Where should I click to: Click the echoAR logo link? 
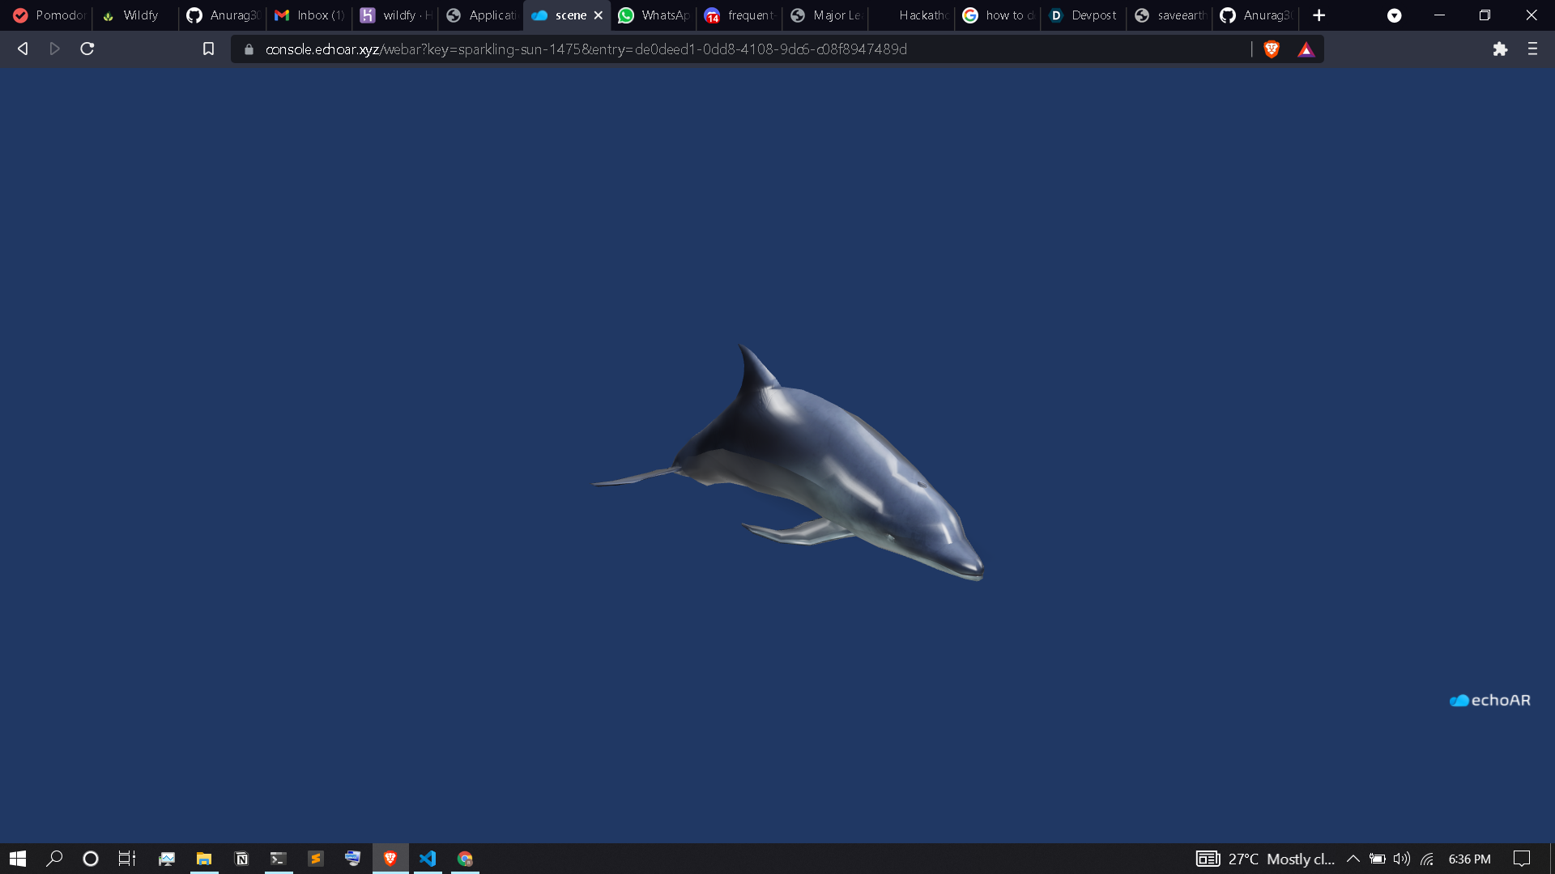1489,700
